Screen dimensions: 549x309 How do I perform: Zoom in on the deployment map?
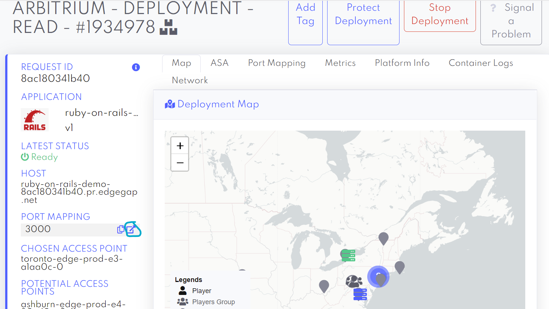(x=180, y=146)
